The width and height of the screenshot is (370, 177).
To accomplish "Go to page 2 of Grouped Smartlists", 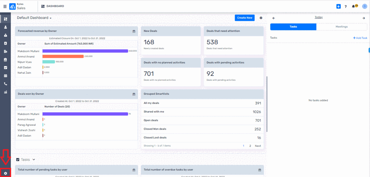I will [x=250, y=146].
